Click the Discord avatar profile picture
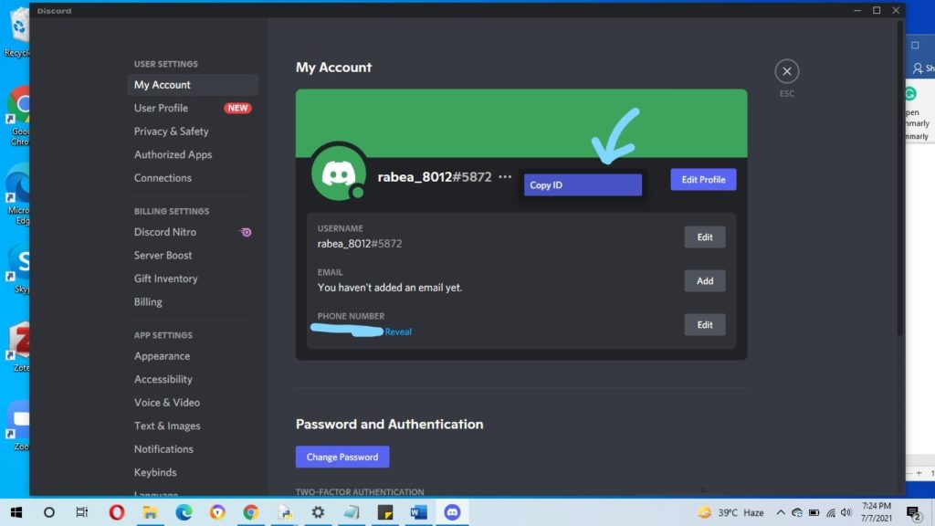 coord(339,174)
